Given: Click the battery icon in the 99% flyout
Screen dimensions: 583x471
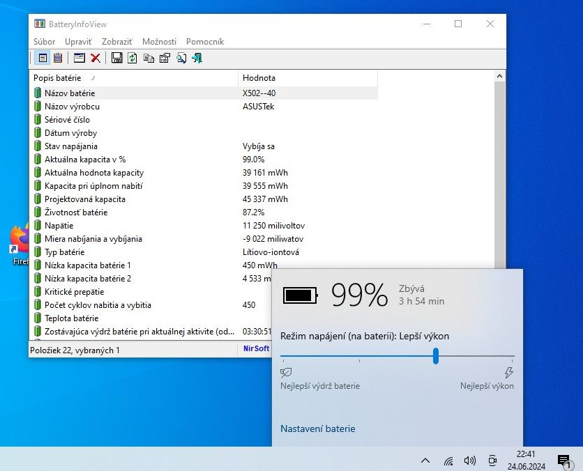Looking at the screenshot, I should [x=301, y=295].
